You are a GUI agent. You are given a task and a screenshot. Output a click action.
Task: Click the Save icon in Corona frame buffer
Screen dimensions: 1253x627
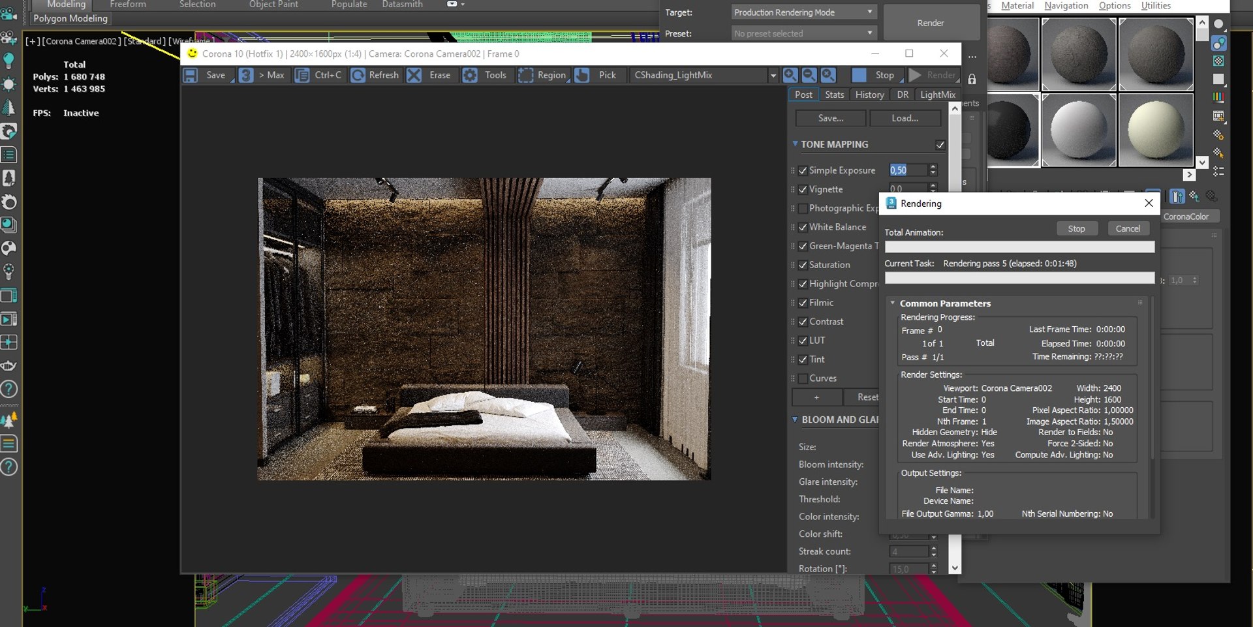tap(190, 75)
